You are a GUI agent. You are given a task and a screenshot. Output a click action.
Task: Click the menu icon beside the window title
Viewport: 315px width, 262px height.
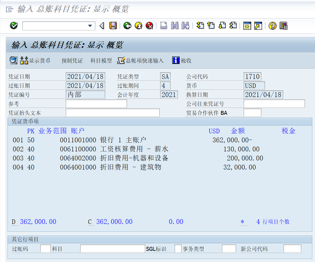pos(9,9)
